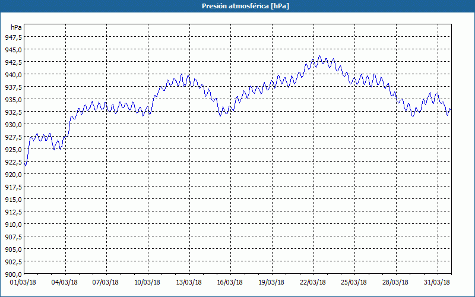This screenshot has width=475, height=297.
Task: Click the 902,5 y-axis label
Action: (x=13, y=261)
